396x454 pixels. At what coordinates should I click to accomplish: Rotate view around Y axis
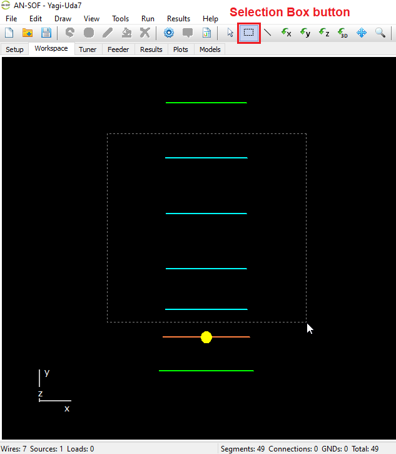click(x=305, y=33)
